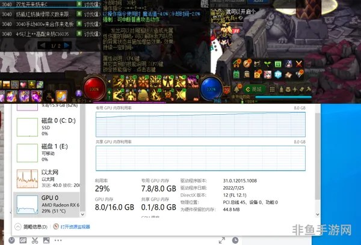The width and height of the screenshot is (361, 245).
Task: Select GPU 0 AMD Radeon entry
Action: (46, 205)
